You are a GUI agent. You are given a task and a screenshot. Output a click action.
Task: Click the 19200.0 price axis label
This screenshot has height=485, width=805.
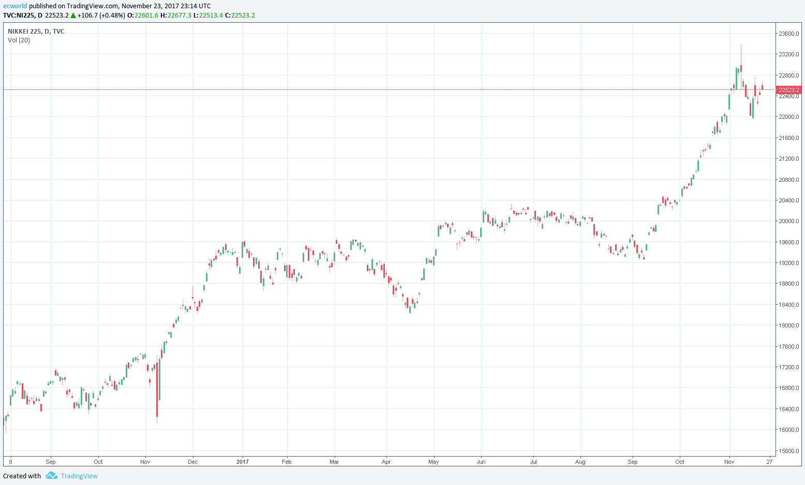click(789, 263)
